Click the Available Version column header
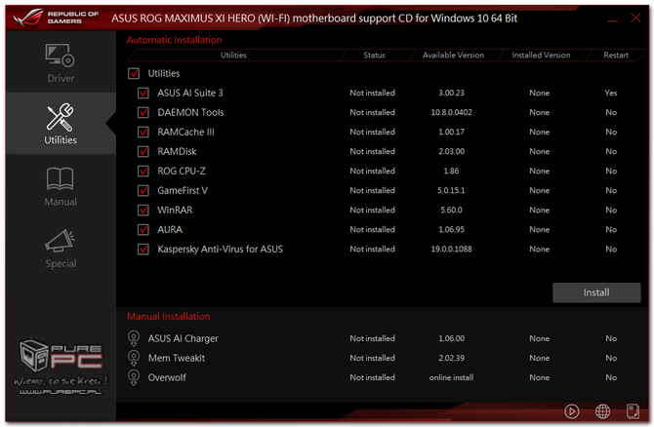654x427 pixels. point(453,55)
